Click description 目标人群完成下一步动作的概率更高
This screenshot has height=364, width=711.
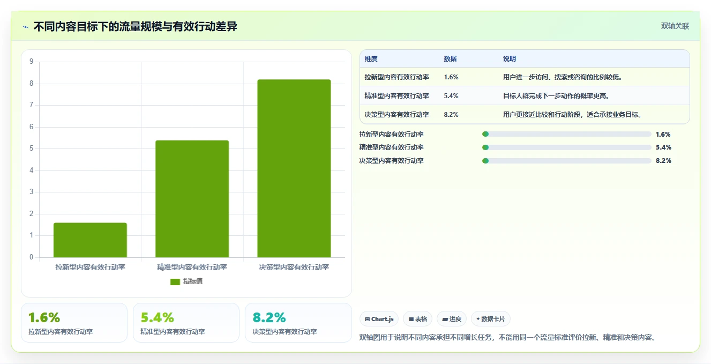556,96
